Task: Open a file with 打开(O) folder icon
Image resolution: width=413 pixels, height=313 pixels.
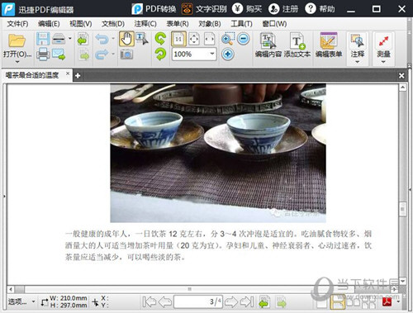Action: [x=17, y=40]
